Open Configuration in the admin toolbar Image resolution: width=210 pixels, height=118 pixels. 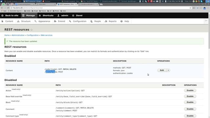tap(78, 21)
